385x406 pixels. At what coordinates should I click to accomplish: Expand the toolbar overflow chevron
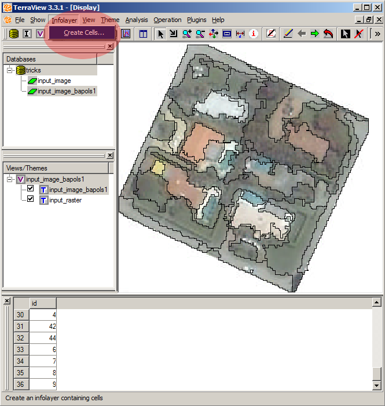tap(377, 34)
